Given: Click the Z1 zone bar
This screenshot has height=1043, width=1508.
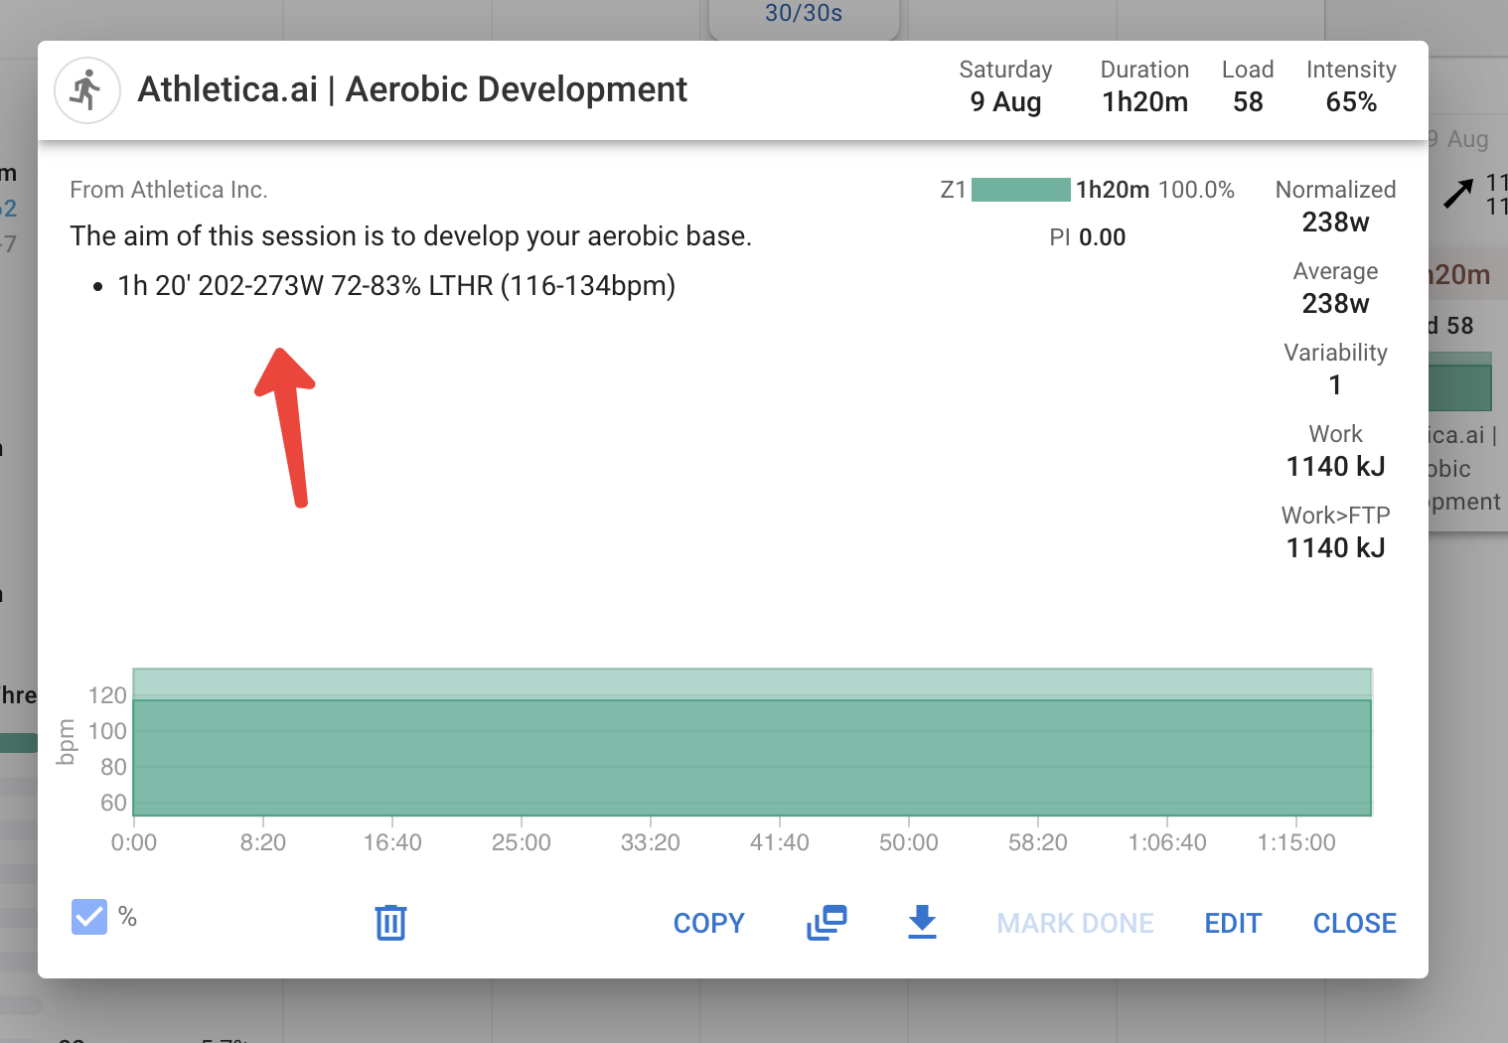Looking at the screenshot, I should (x=1020, y=190).
